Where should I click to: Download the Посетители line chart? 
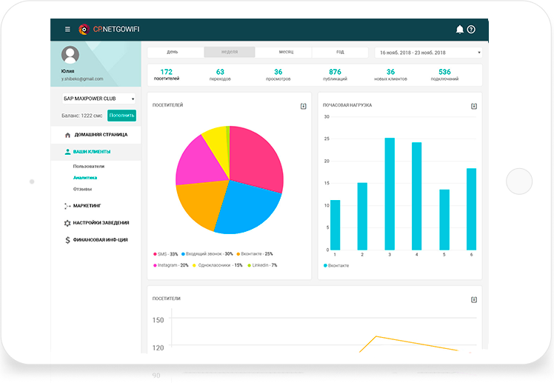pos(474,299)
